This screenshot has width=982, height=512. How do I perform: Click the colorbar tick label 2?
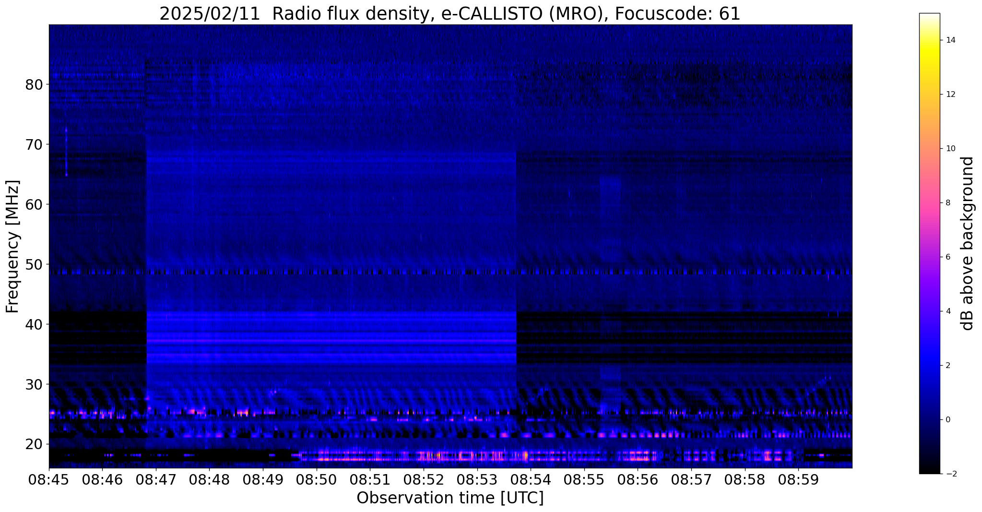[947, 366]
